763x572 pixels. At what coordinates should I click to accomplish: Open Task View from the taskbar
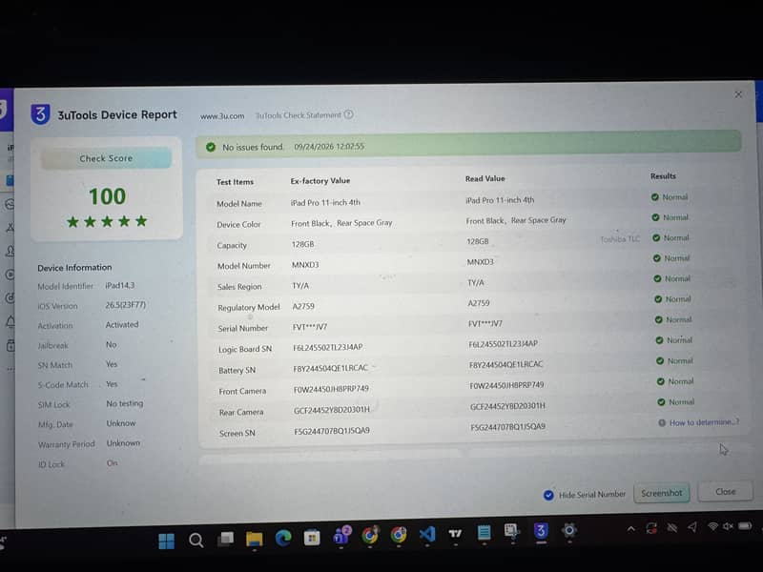point(225,539)
